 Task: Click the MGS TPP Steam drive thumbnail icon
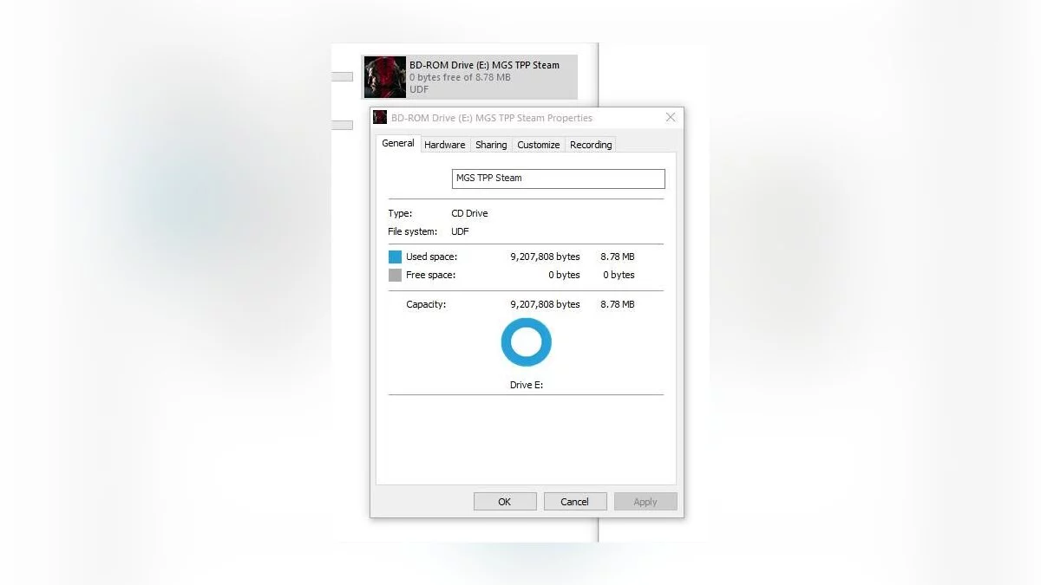click(x=385, y=77)
